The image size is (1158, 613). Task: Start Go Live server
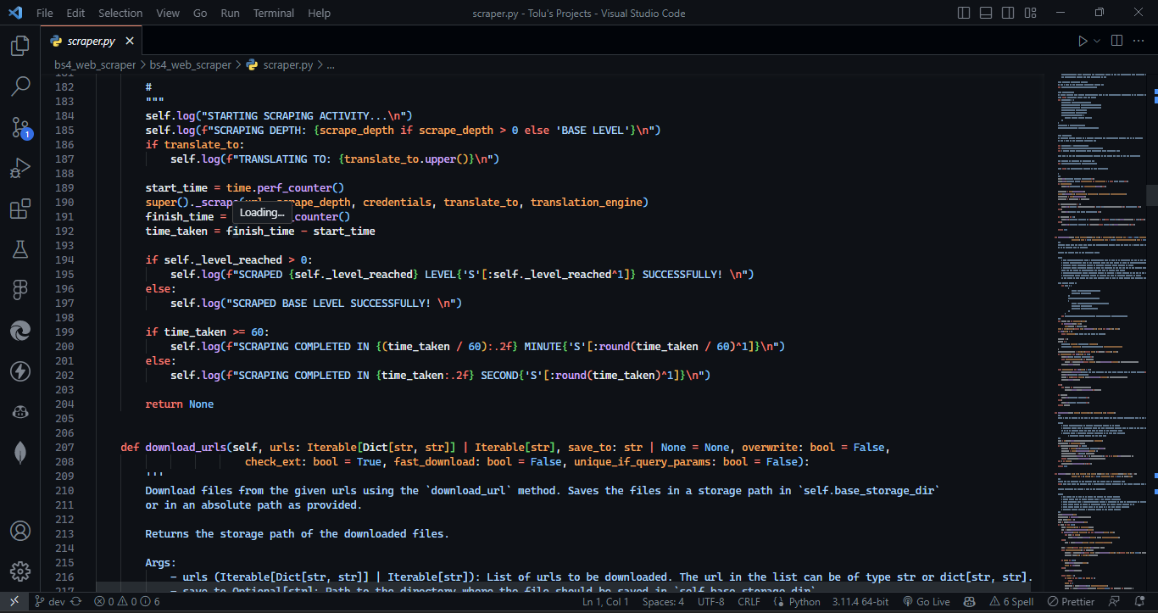(926, 601)
